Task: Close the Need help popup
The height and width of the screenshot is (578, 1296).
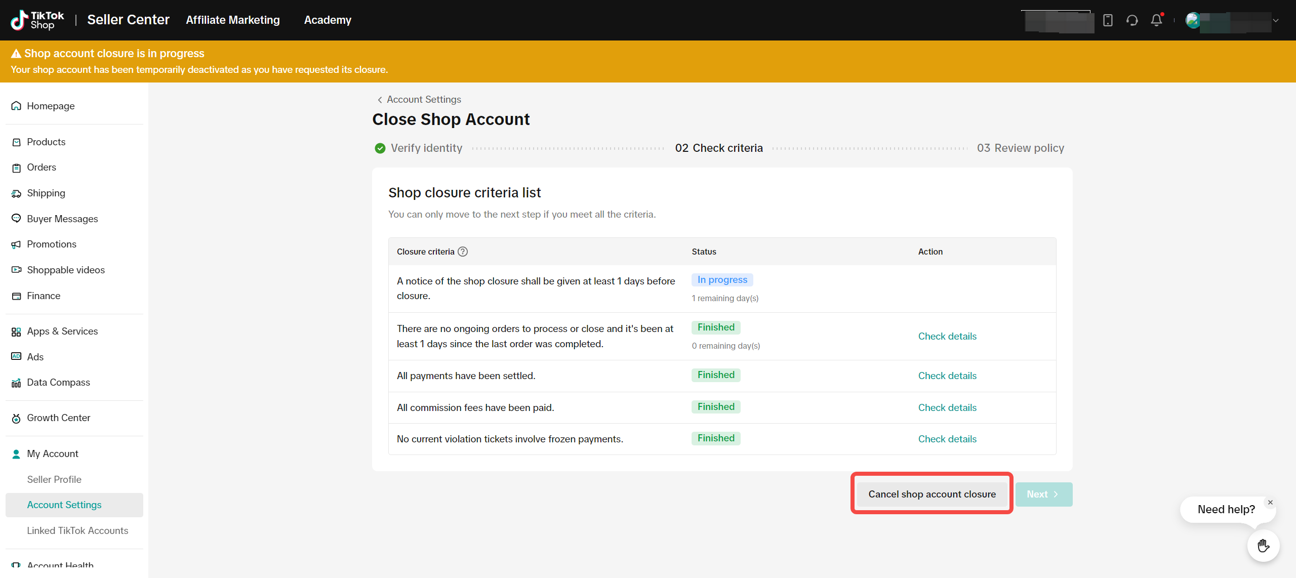Action: tap(1270, 502)
